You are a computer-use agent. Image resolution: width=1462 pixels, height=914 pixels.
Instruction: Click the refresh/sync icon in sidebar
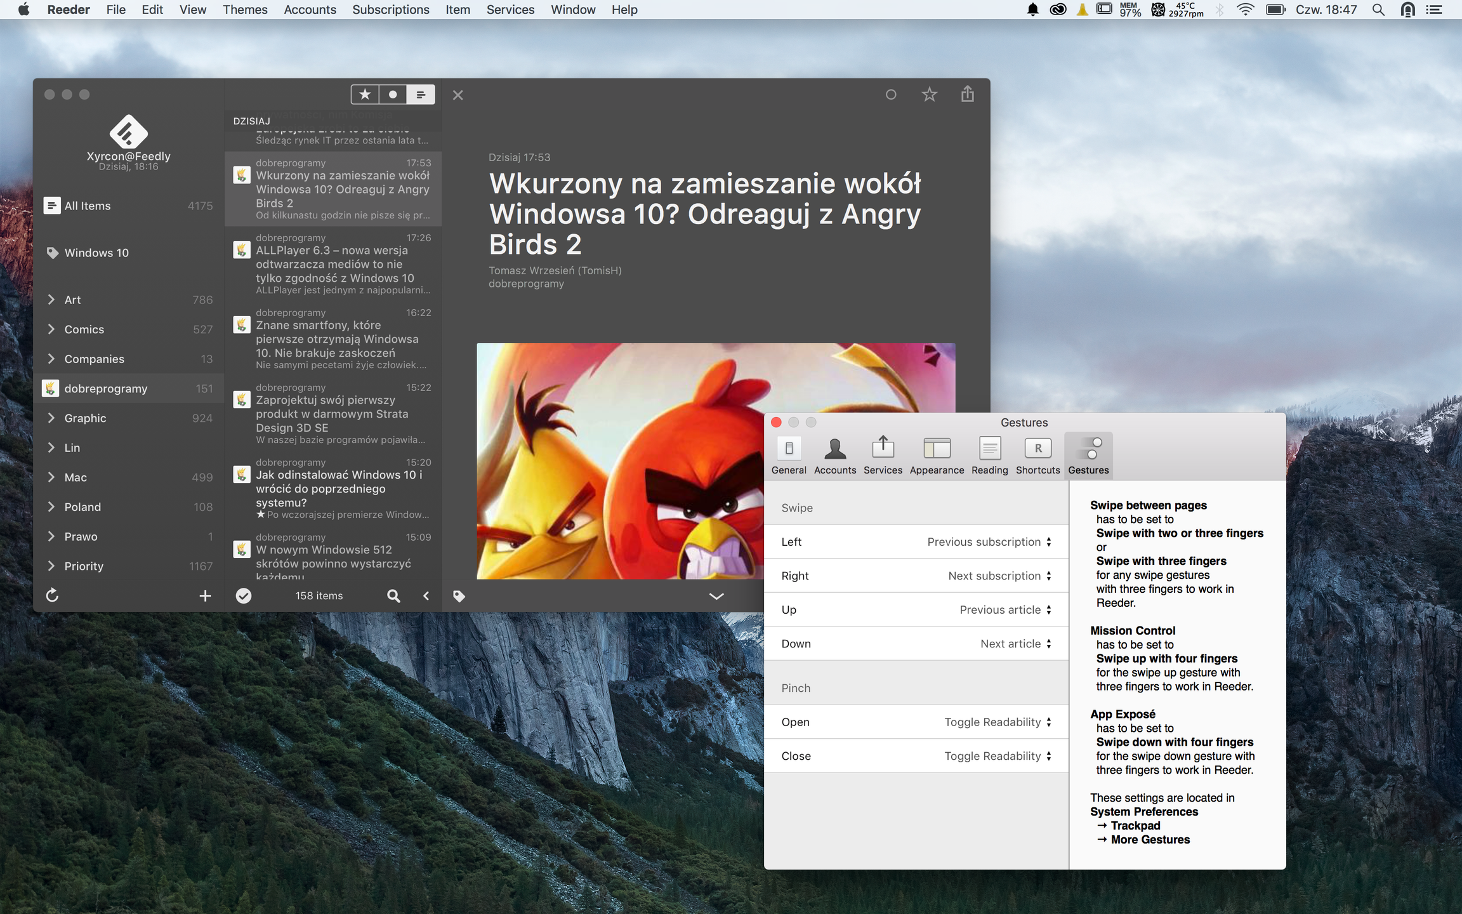tap(53, 595)
